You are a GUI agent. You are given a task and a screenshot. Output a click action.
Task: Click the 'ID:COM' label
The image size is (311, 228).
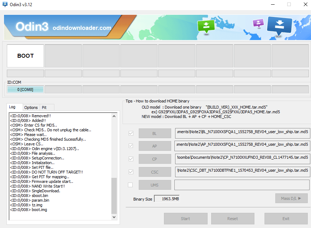point(14,82)
